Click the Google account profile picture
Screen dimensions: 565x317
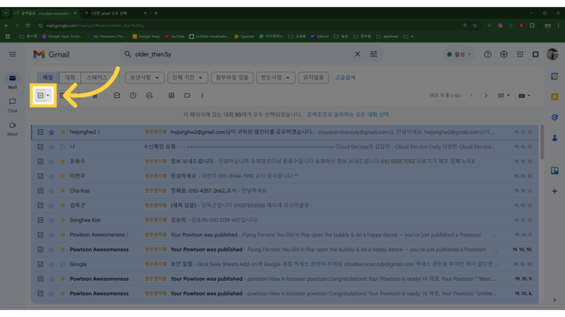[x=552, y=54]
